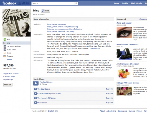Play The Soul Cages in main player
This screenshot has width=147, height=113.
tap(36, 83)
